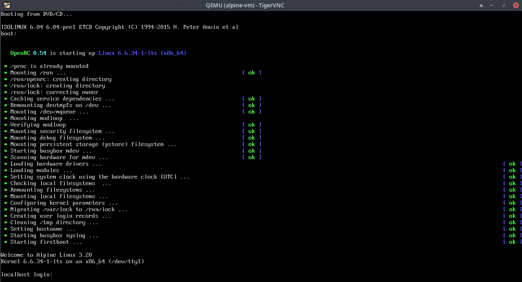
Task: Click the 'boot:' prompt text
Action: (x=9, y=34)
